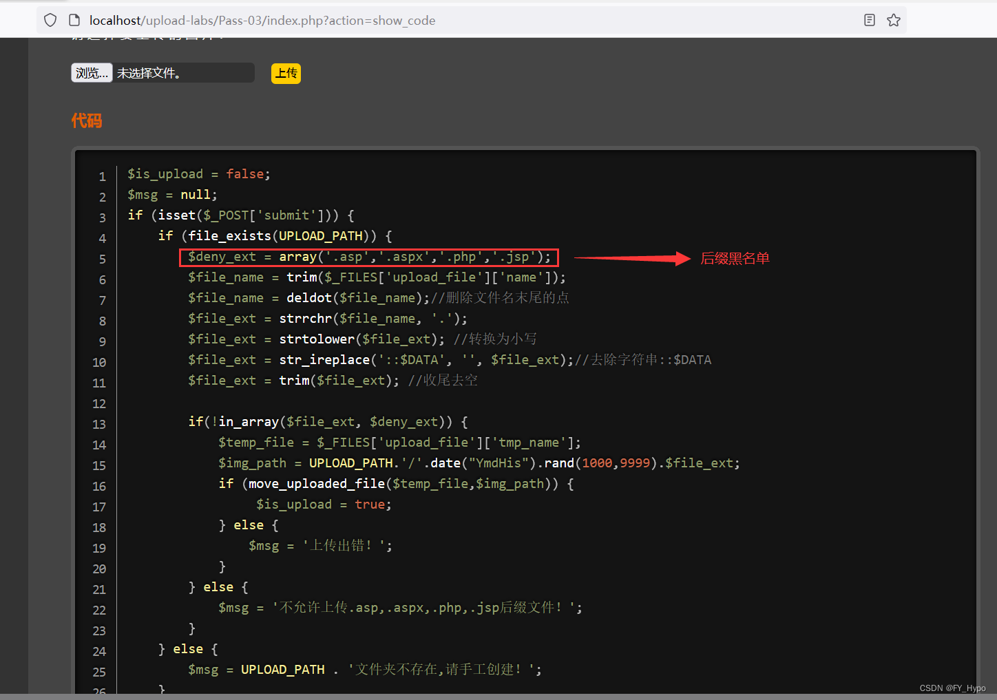Screen dimensions: 997x700
Task: Click the '$is_upload = true;' line
Action: 324,505
